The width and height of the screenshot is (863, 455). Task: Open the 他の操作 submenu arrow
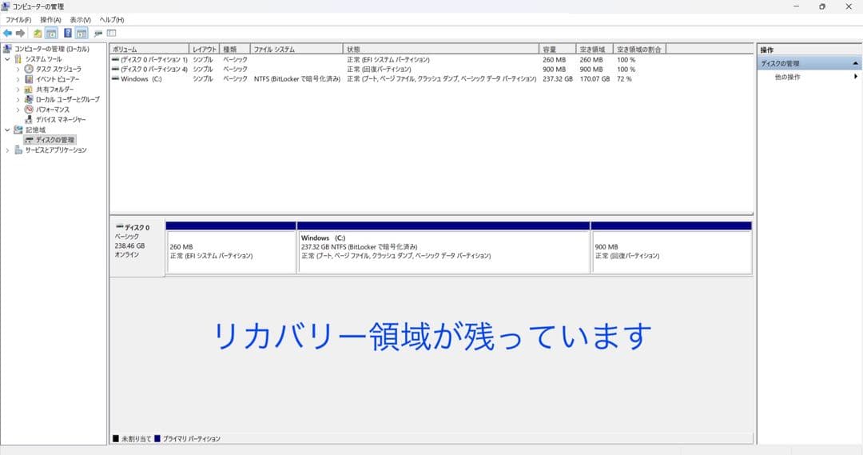click(x=856, y=77)
